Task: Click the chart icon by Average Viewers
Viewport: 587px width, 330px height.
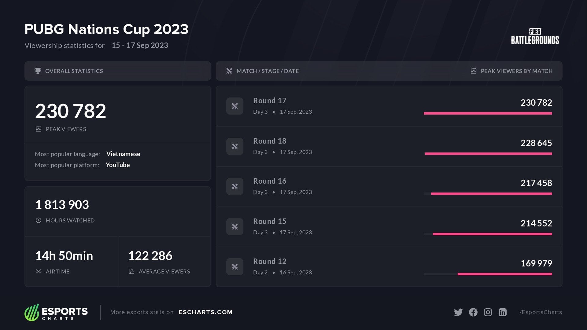Action: [131, 271]
